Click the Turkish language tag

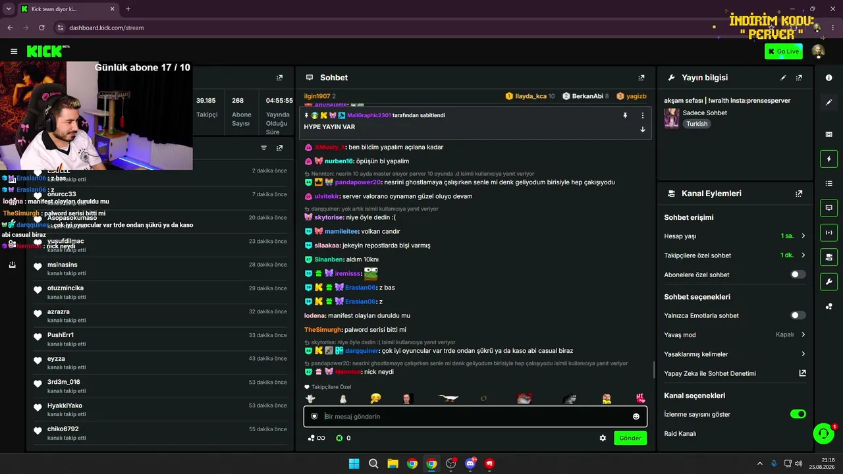(x=697, y=124)
